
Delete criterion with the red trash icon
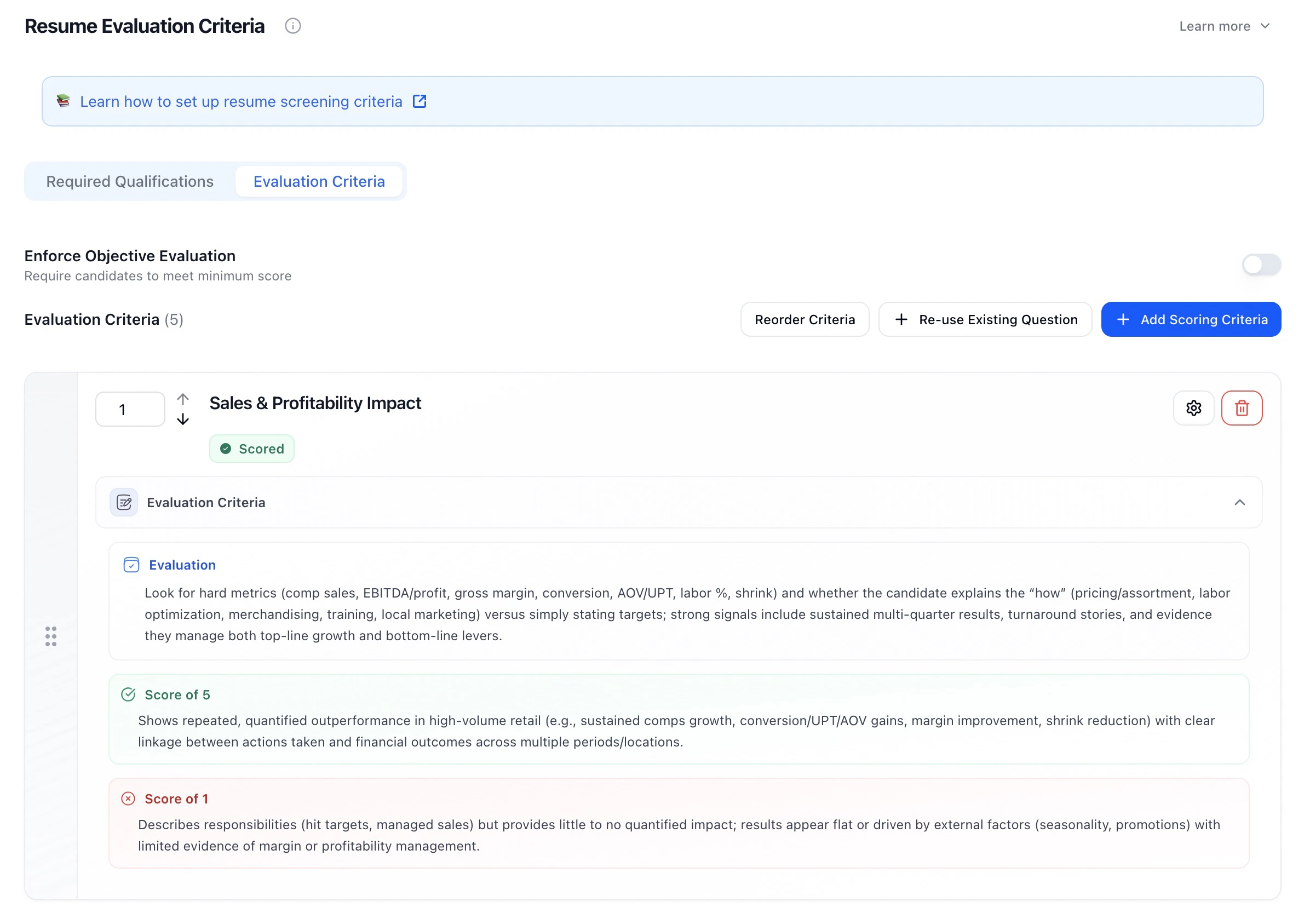(1242, 409)
